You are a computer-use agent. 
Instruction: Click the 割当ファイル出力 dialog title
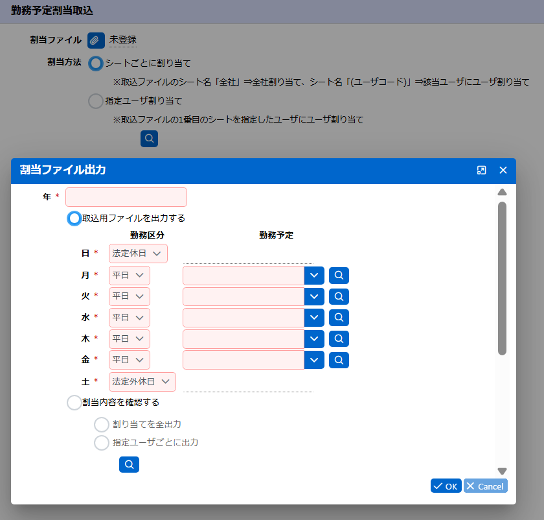pos(63,170)
